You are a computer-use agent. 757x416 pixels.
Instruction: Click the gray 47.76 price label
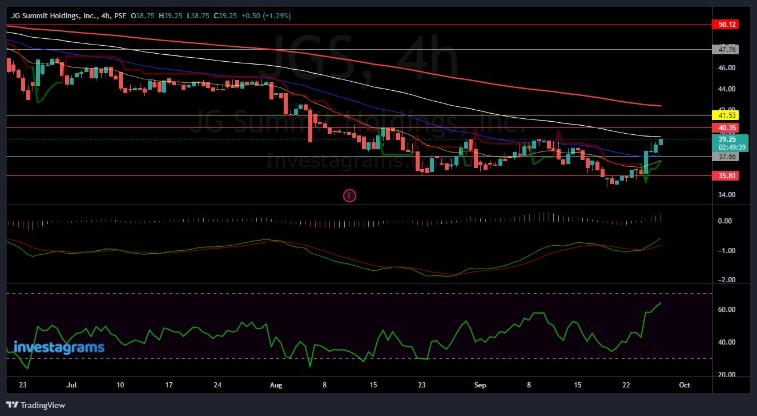[726, 49]
